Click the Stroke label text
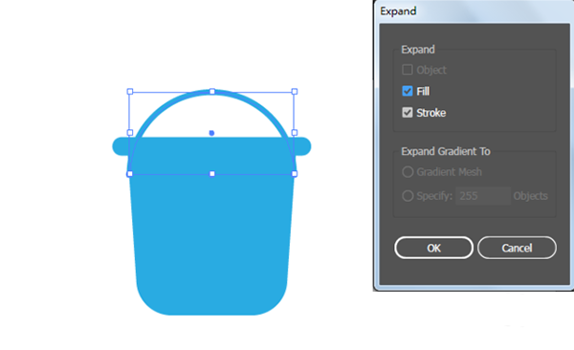The image size is (574, 350). point(430,113)
